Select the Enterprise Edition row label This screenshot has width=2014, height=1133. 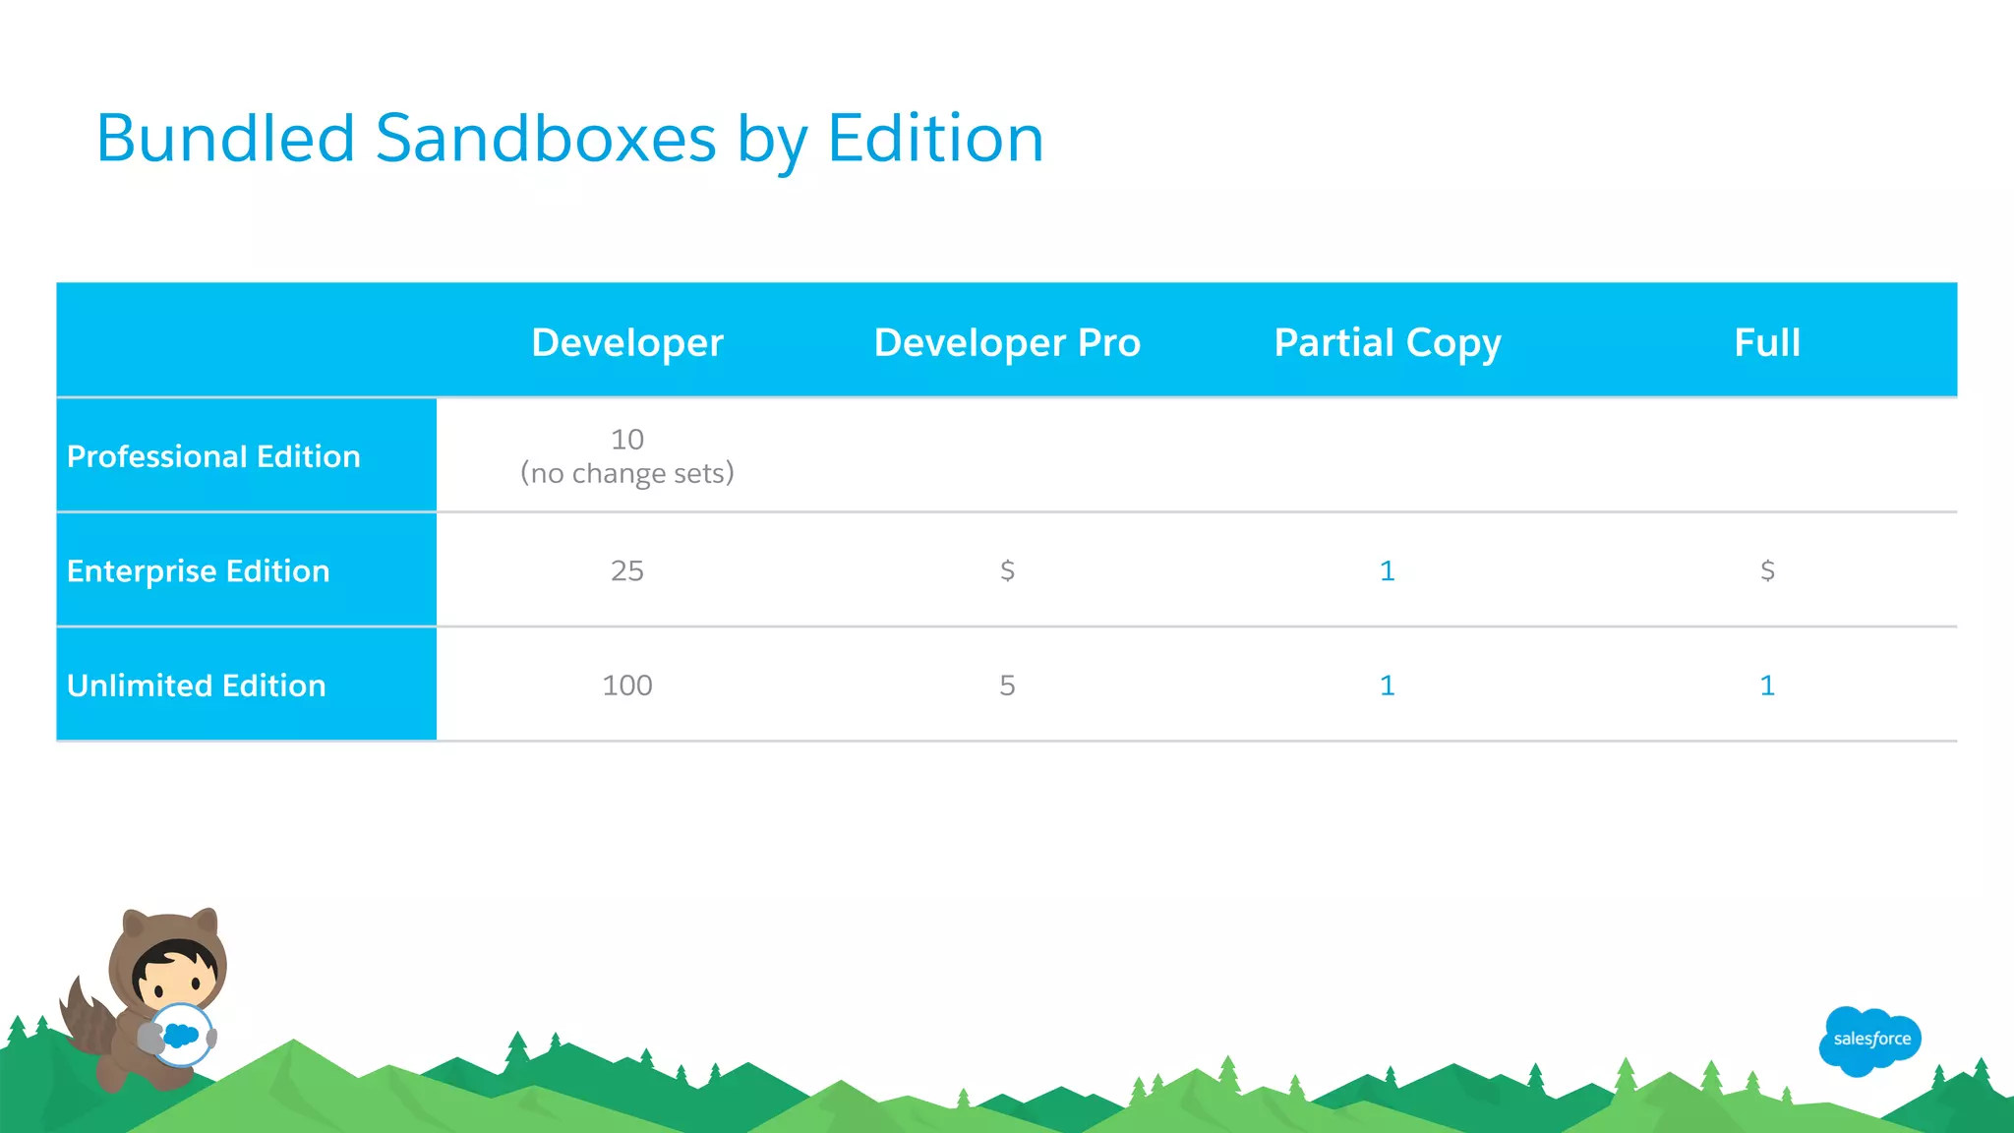(x=198, y=571)
